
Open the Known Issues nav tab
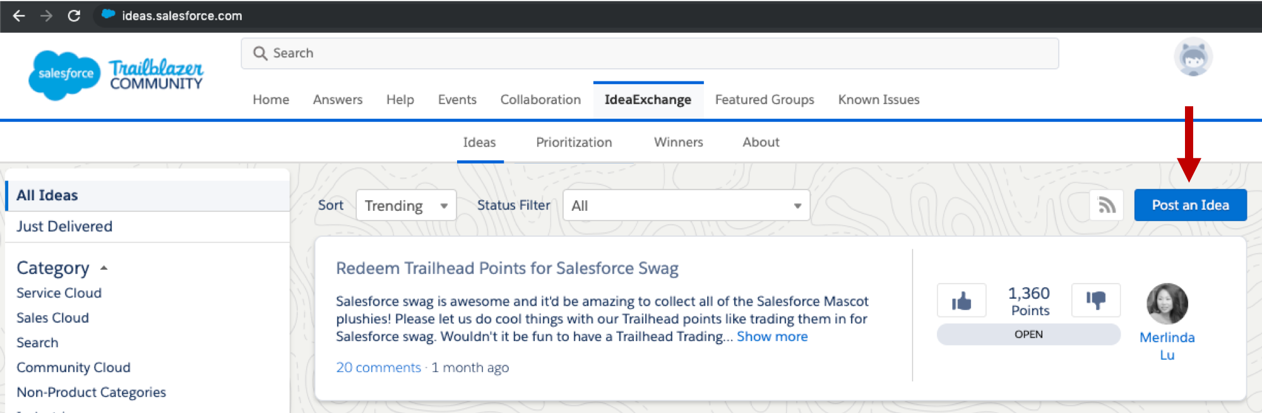(879, 100)
